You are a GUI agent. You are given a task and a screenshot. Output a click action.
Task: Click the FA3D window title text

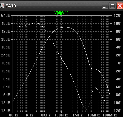[11, 6]
